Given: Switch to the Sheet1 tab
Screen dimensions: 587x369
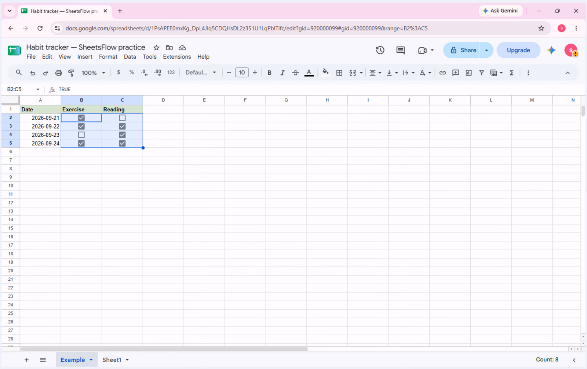Looking at the screenshot, I should tap(112, 360).
